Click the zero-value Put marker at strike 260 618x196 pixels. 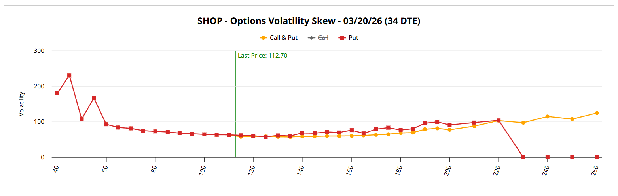(597, 157)
